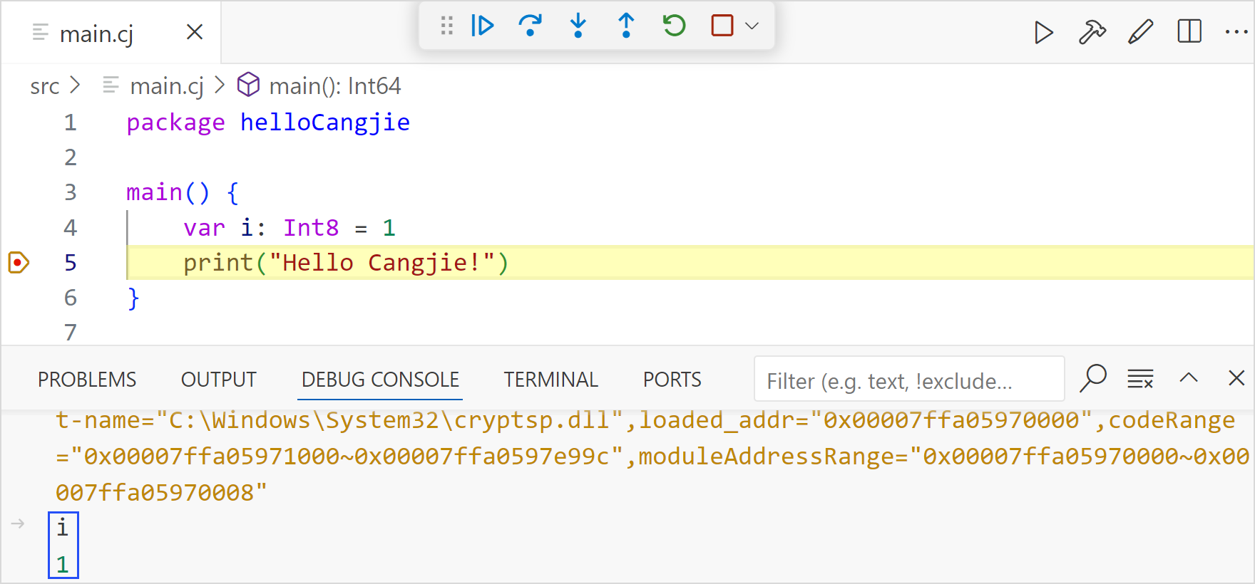Switch to the TERMINAL tab

[x=550, y=380]
